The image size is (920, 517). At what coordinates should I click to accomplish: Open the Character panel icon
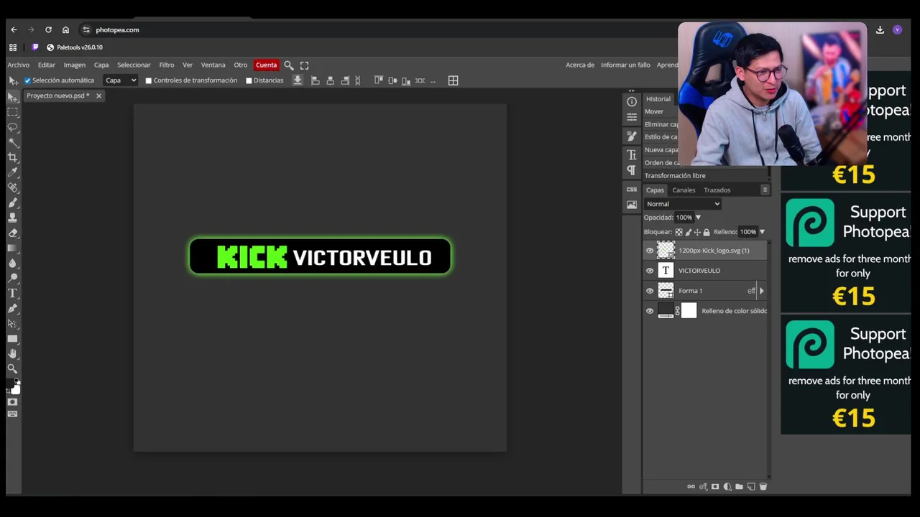tap(632, 155)
